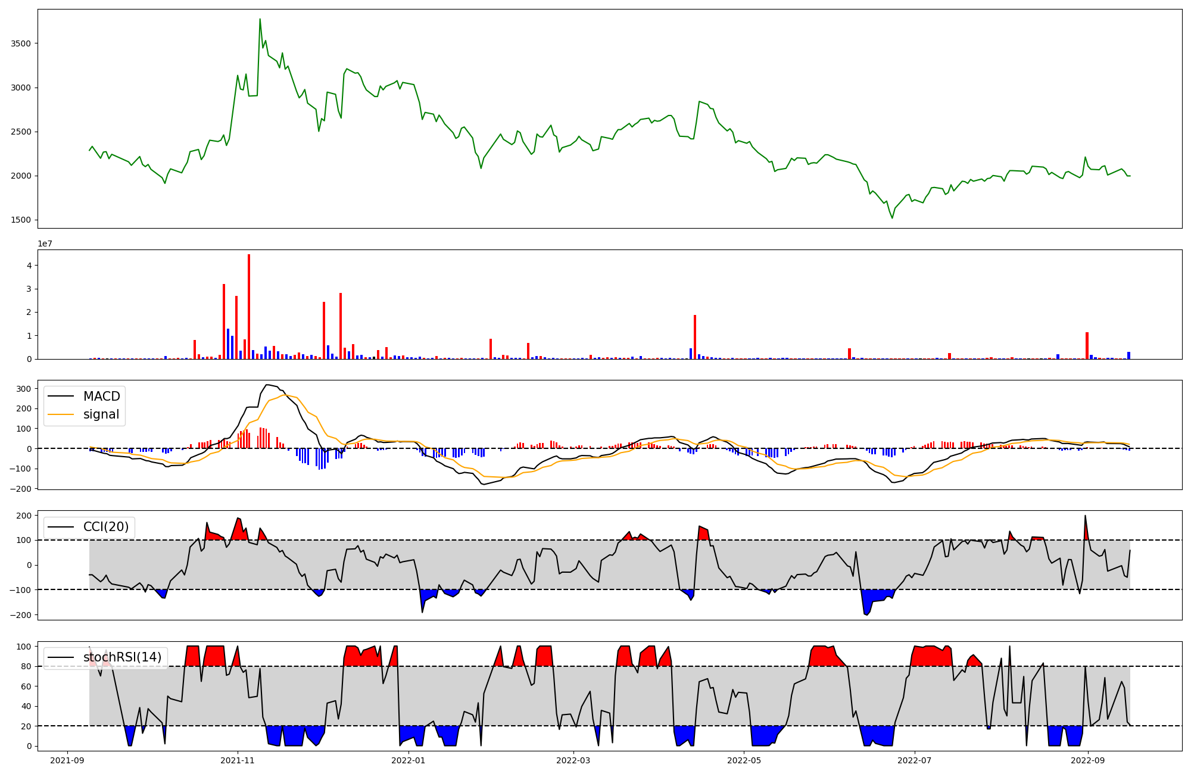
Task: Click the 2022-07 x-axis date label
Action: tap(914, 760)
